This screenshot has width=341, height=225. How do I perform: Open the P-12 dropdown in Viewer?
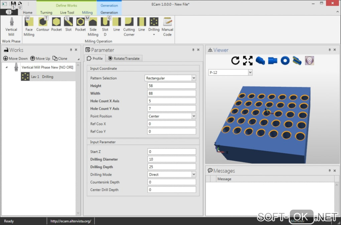[250, 72]
